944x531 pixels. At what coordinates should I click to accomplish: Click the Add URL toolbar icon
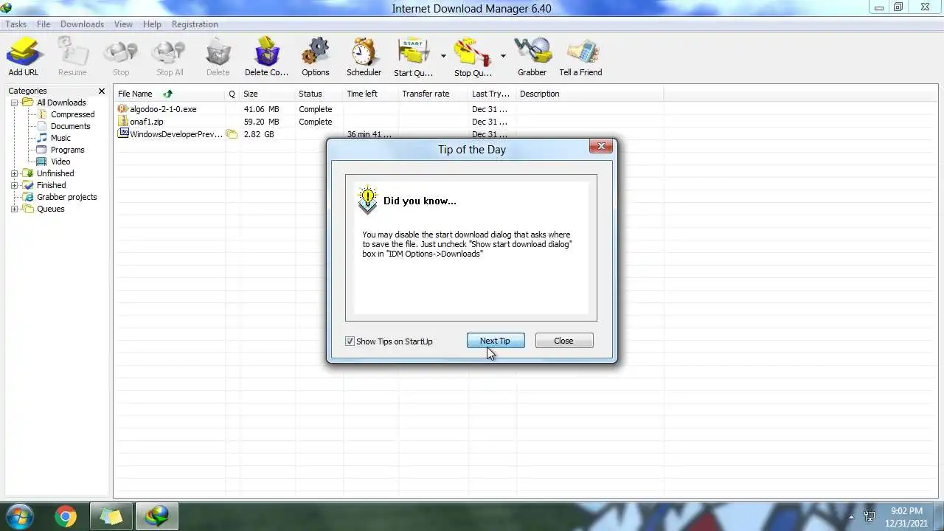(23, 57)
